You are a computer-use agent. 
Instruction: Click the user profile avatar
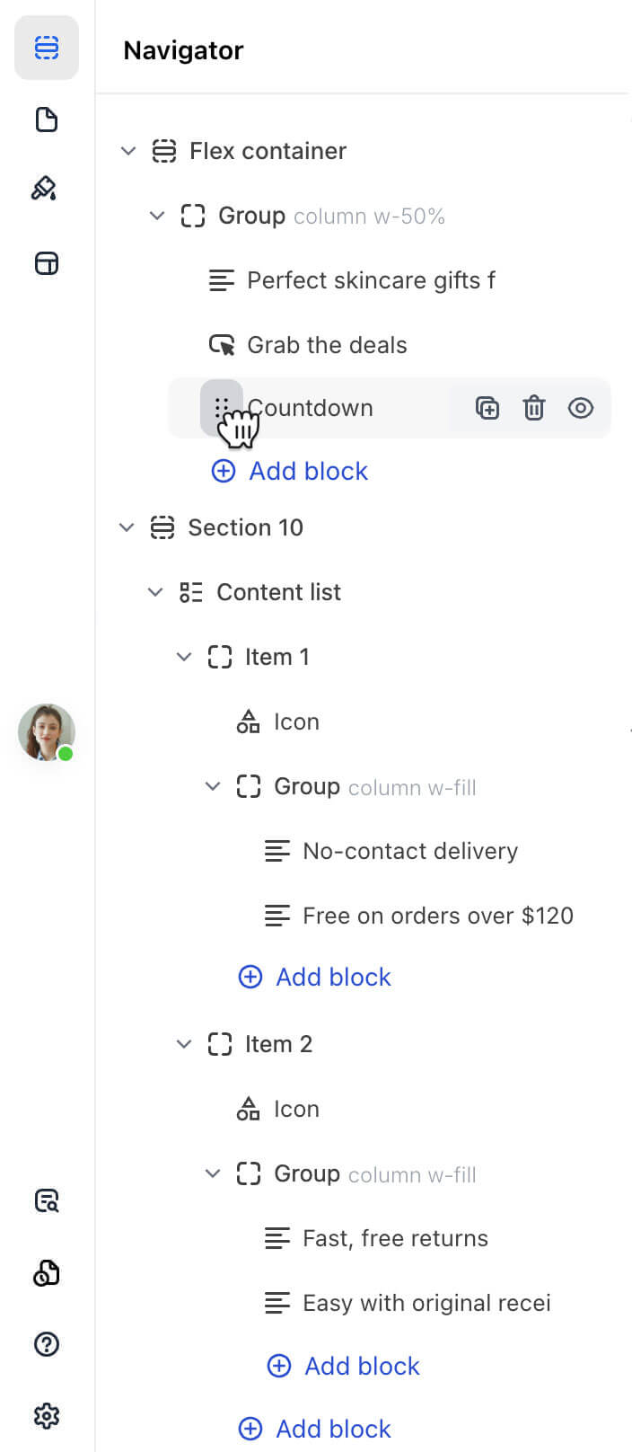pyautogui.click(x=47, y=732)
